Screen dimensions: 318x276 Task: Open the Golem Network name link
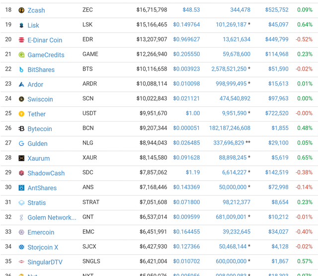(52, 217)
